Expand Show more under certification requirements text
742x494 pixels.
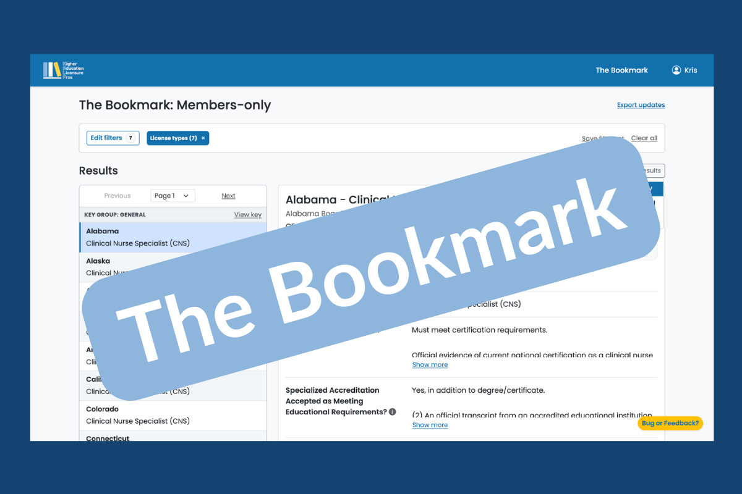click(x=430, y=365)
